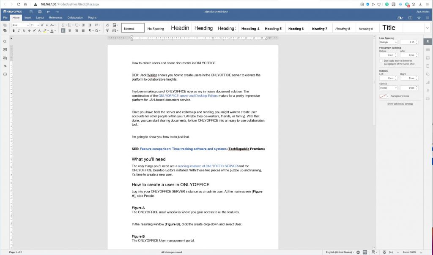433x255 pixels.
Task: Open the Line Spacing Multiple dropdown
Action: tap(388, 42)
